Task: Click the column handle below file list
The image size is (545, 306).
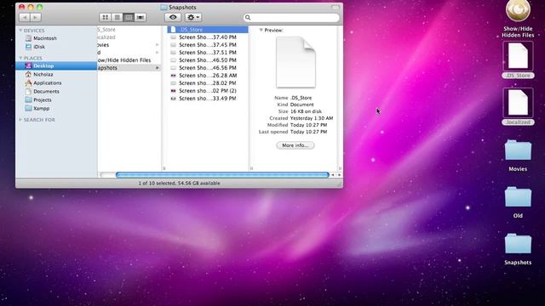Action: pos(251,168)
